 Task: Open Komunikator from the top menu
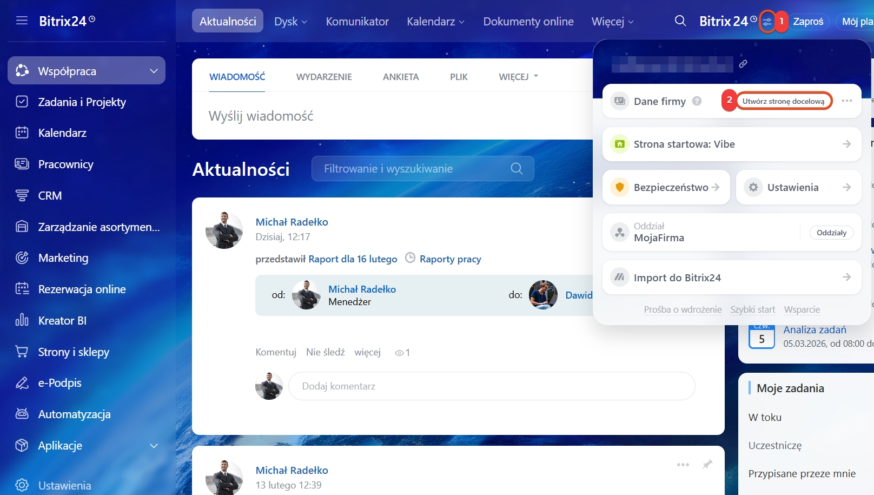[x=357, y=22]
